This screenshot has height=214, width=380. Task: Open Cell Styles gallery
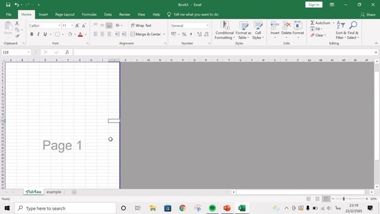click(x=258, y=30)
